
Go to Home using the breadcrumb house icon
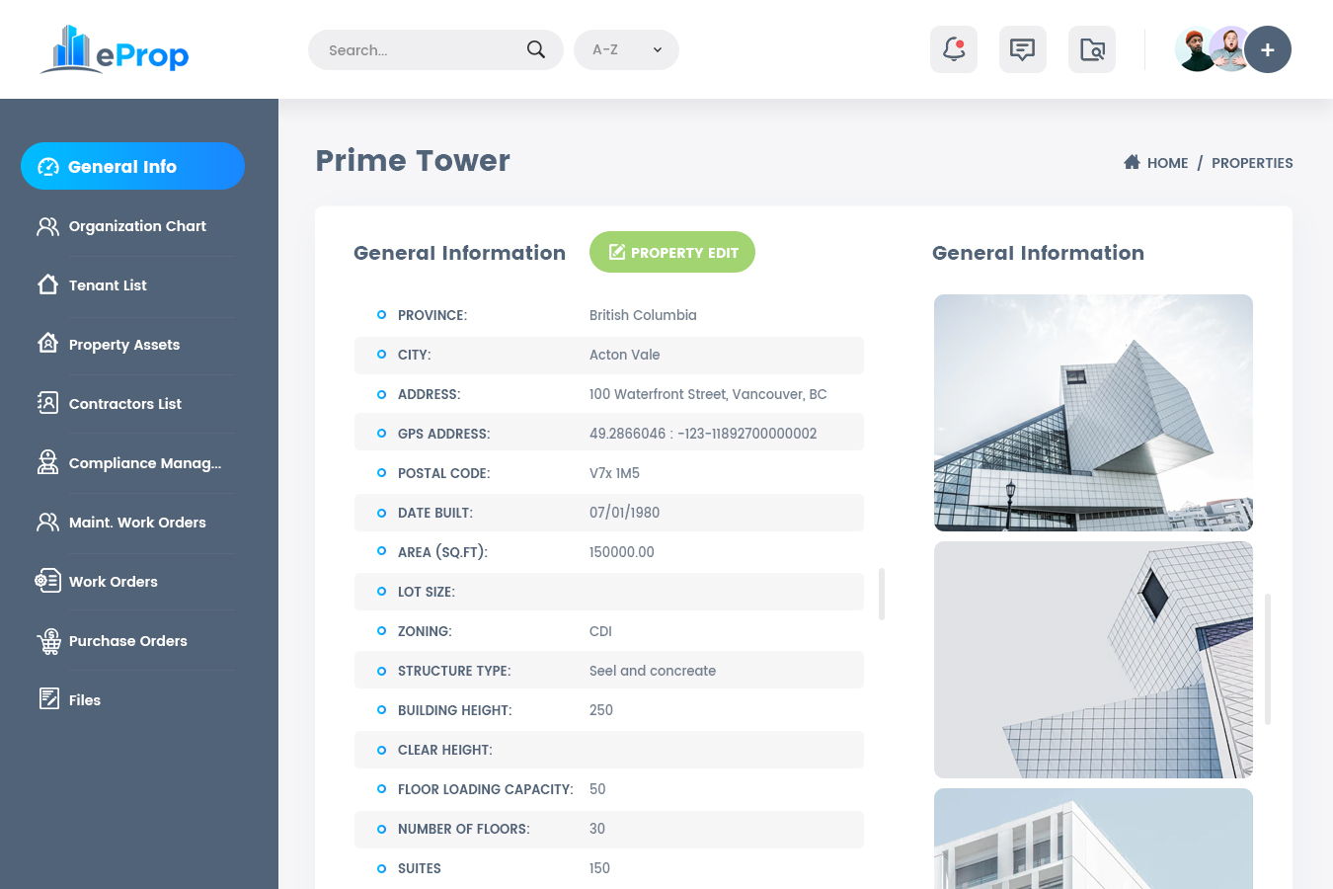coord(1132,162)
